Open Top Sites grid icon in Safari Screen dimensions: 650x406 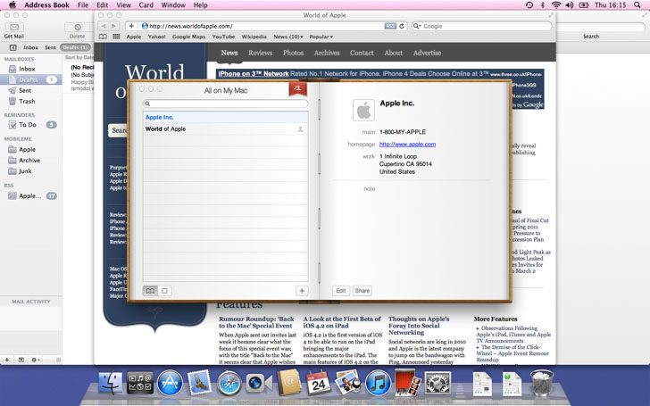coord(116,37)
